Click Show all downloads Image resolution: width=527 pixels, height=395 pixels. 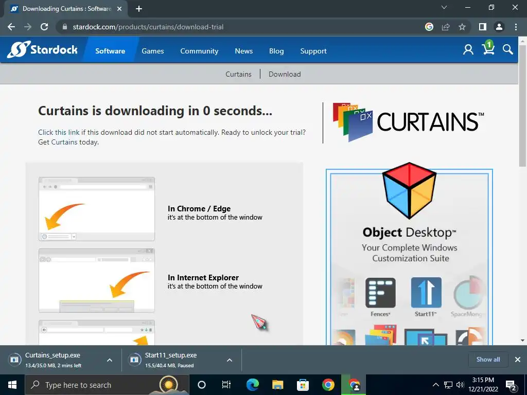pyautogui.click(x=488, y=360)
